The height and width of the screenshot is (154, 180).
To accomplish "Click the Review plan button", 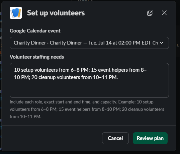I will click(x=150, y=138).
